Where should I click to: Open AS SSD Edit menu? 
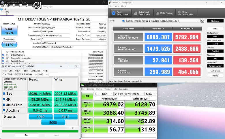coord(10,71)
